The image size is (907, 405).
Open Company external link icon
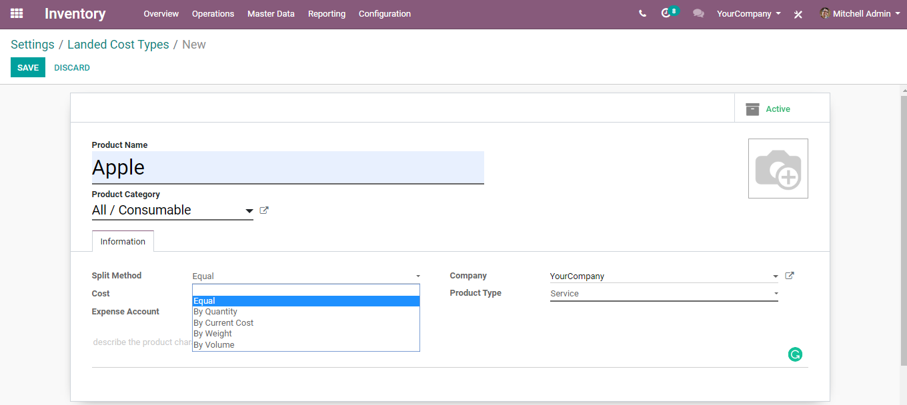point(790,276)
